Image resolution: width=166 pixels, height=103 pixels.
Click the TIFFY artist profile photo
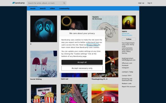[129, 23]
